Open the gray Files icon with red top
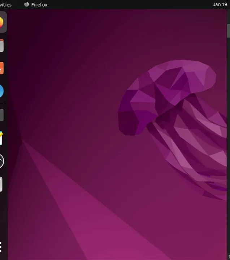 pyautogui.click(x=2, y=45)
